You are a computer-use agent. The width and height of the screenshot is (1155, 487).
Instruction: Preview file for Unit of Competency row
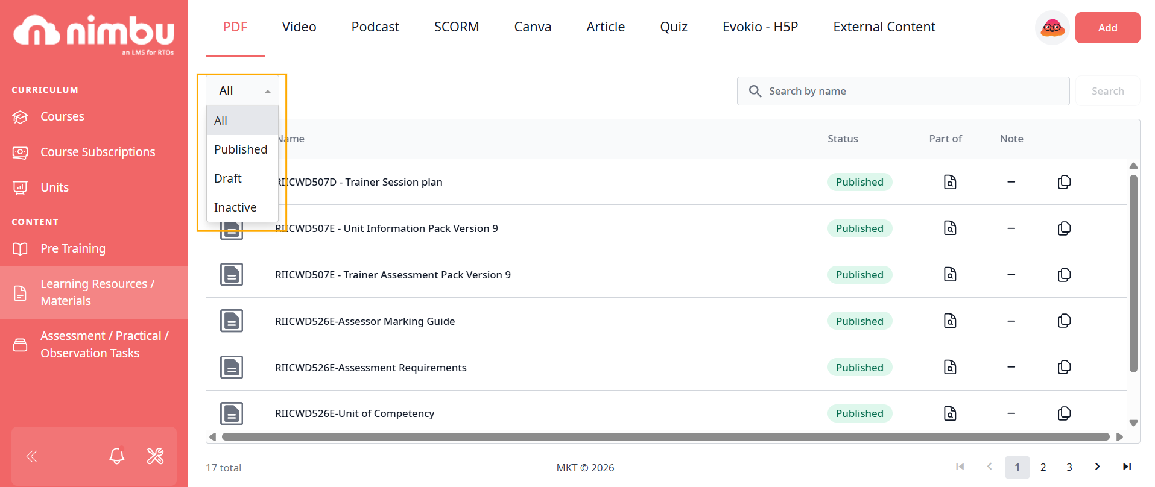click(950, 413)
